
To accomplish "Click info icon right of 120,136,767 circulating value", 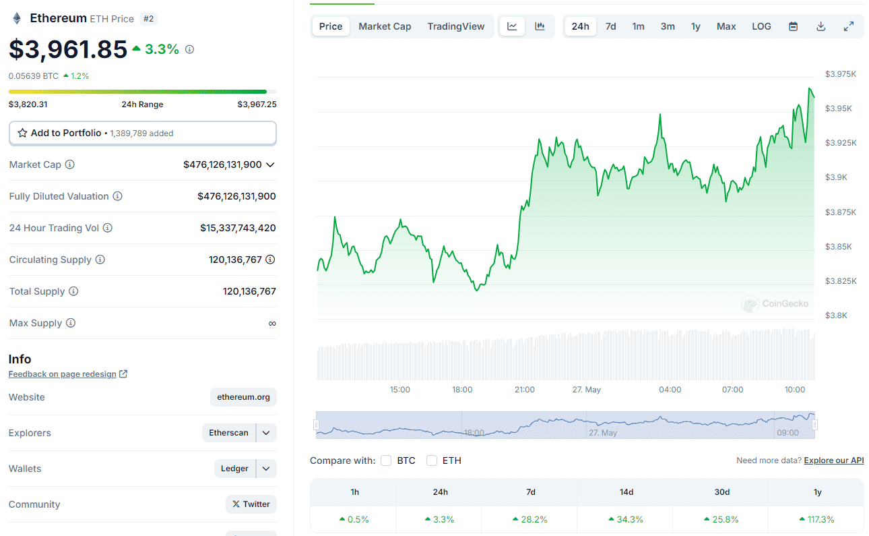I will (x=270, y=260).
